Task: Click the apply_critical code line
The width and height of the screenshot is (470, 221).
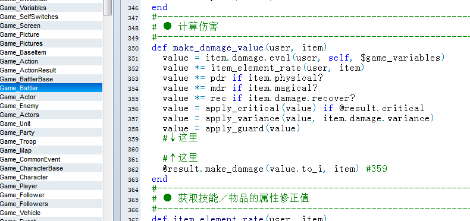Action: tap(293, 108)
